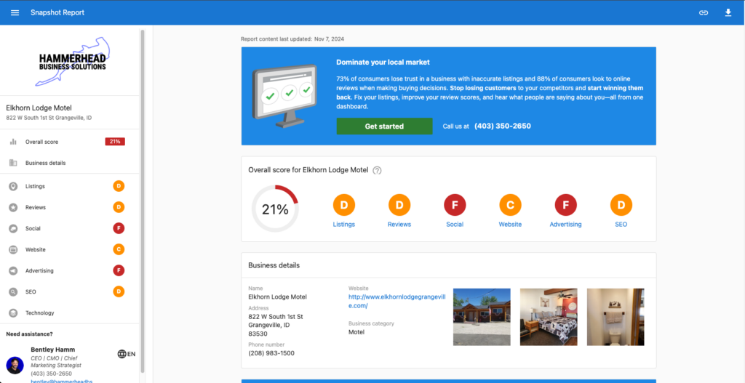The image size is (745, 383).
Task: Click the Technology layers icon in sidebar
Action: click(x=13, y=313)
